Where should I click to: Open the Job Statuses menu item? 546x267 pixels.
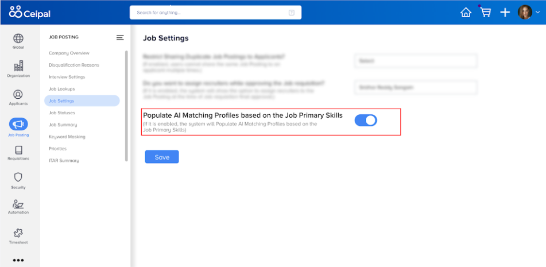pos(61,113)
